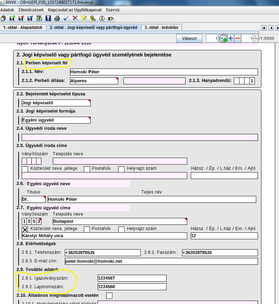Image resolution: width=279 pixels, height=304 pixels.
Task: Click the house number field containing 12
Action: (224, 236)
